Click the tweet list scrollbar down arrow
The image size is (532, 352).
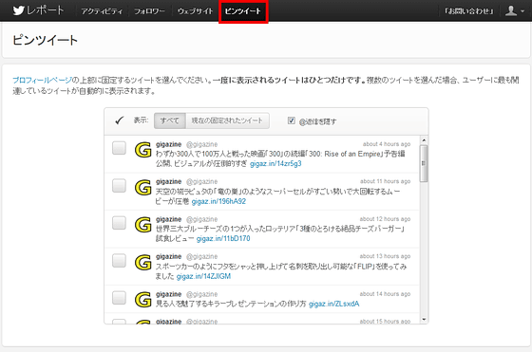pyautogui.click(x=424, y=319)
